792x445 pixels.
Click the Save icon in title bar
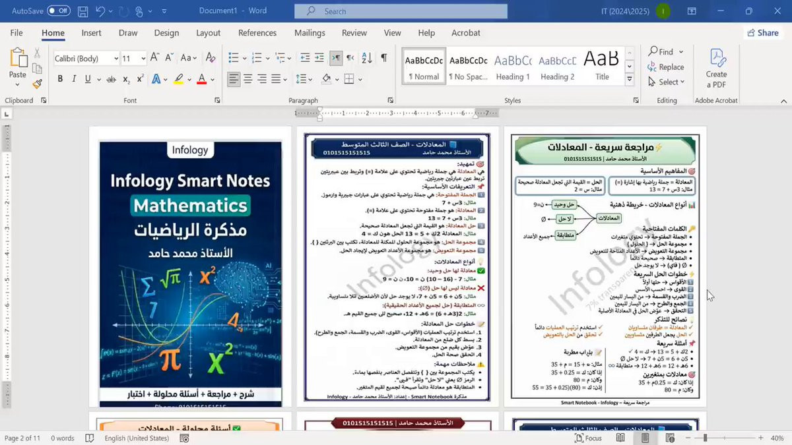pos(82,11)
